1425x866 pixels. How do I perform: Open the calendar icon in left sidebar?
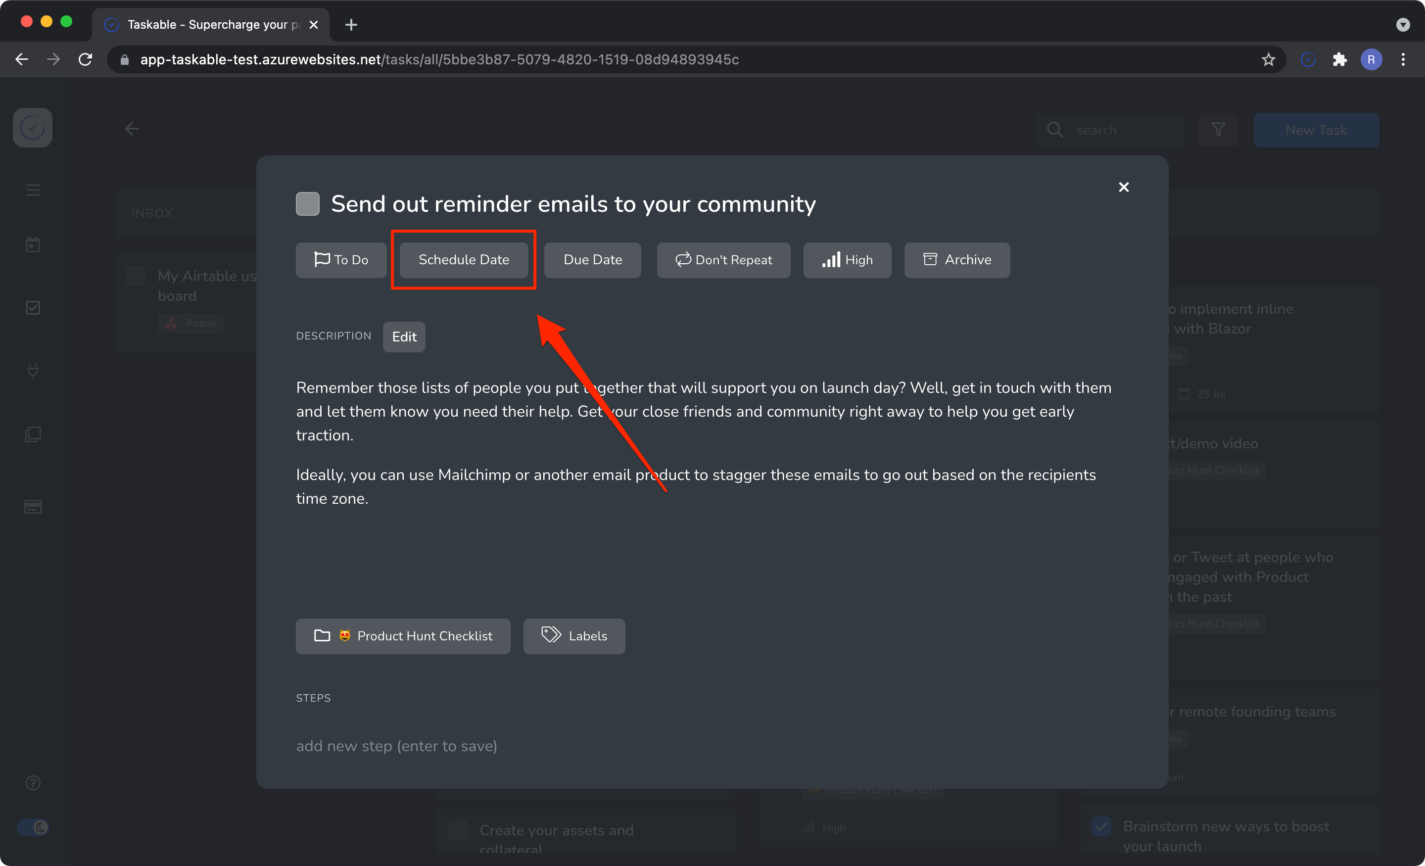pos(33,244)
